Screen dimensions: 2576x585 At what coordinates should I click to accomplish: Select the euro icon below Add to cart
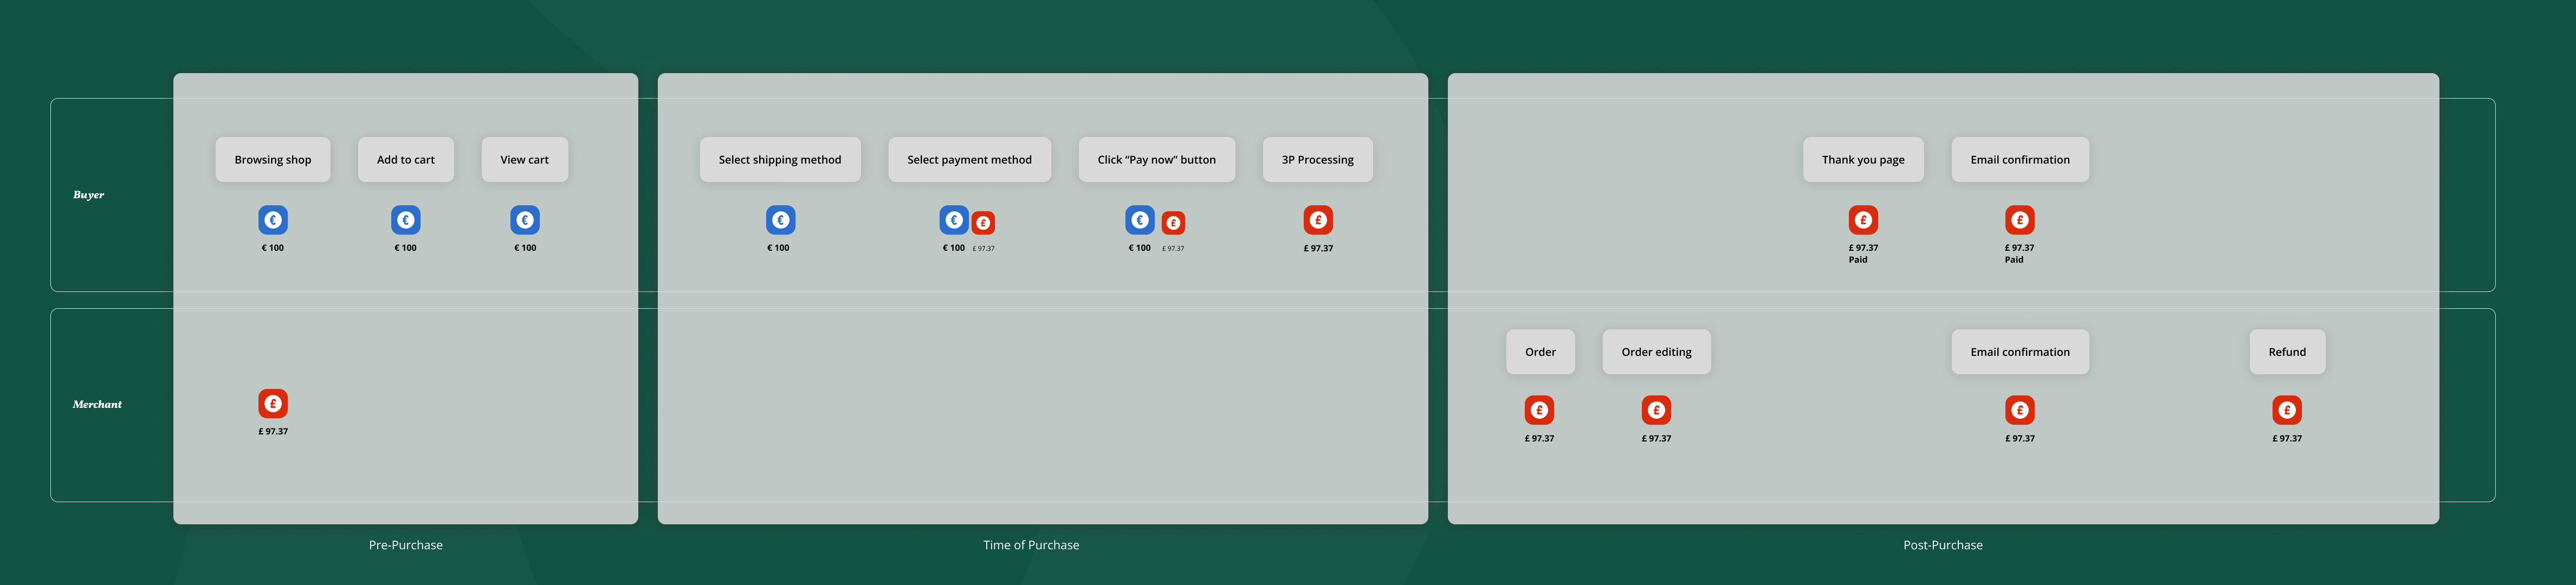coord(405,220)
